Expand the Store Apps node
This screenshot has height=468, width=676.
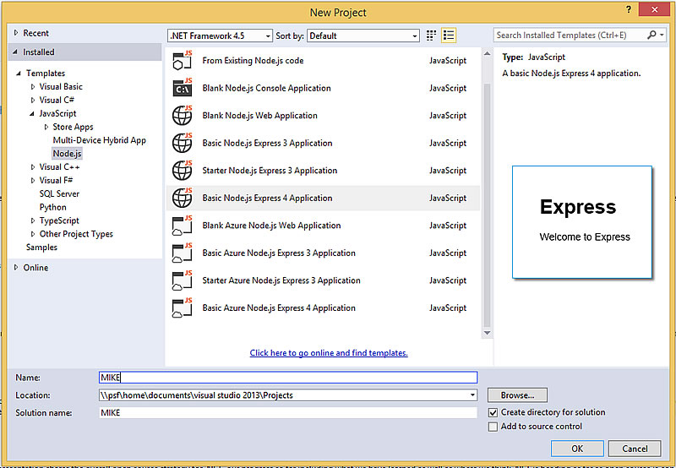click(46, 127)
